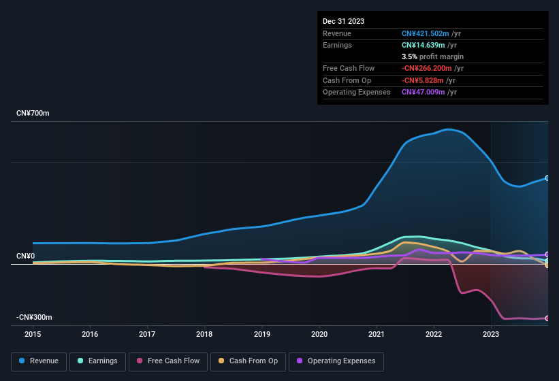Click the Revenue endpoint marker on chart
This screenshot has width=559, height=381.
[547, 178]
